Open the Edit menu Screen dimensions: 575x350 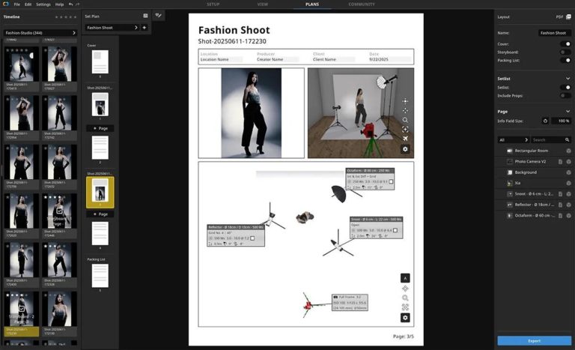[x=28, y=4]
